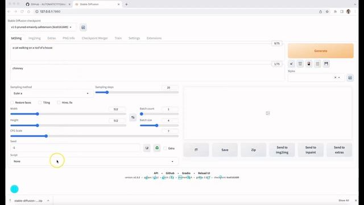
Task: Reload the browser page
Action: point(22,11)
